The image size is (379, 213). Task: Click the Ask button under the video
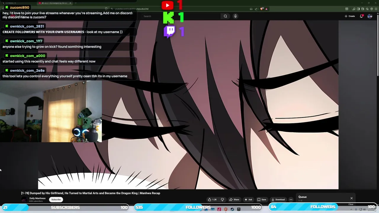pyautogui.click(x=248, y=199)
